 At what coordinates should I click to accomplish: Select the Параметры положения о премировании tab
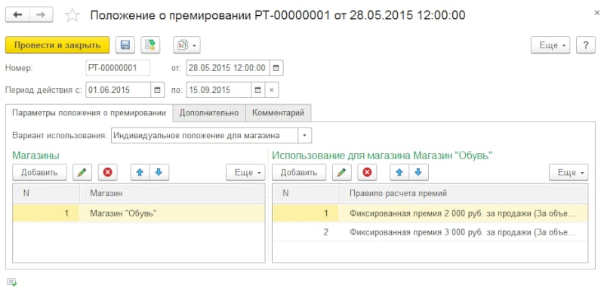pos(89,113)
